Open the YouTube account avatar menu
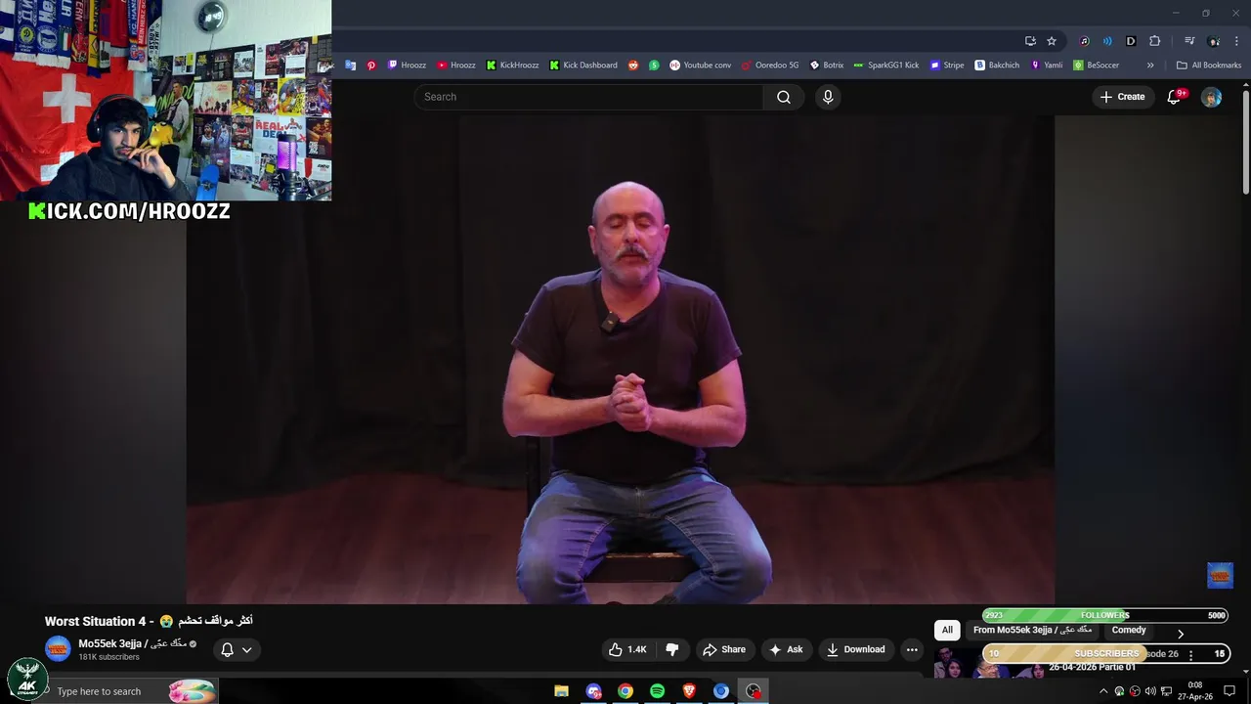 pos(1211,97)
